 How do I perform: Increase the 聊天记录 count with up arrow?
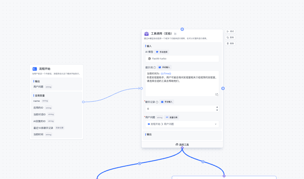[217, 107]
